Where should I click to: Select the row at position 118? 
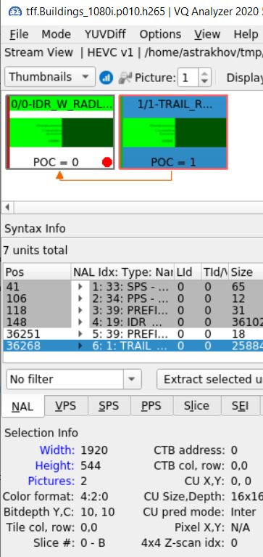coord(133,311)
